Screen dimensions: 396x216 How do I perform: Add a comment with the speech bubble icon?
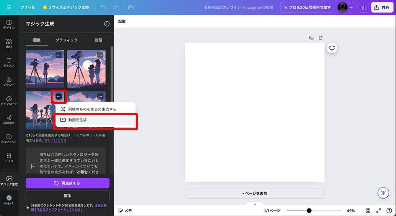(x=332, y=48)
